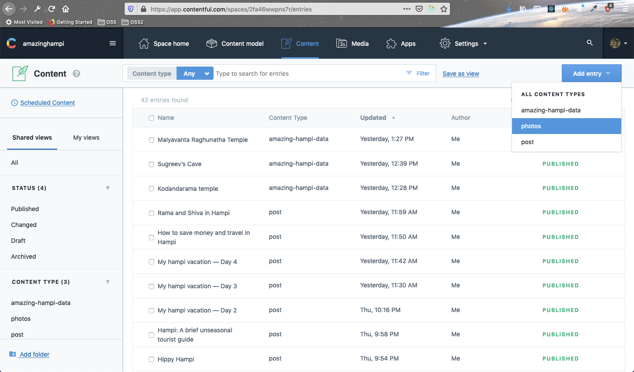Click the Pocket save icon
The image size is (634, 372).
[419, 9]
